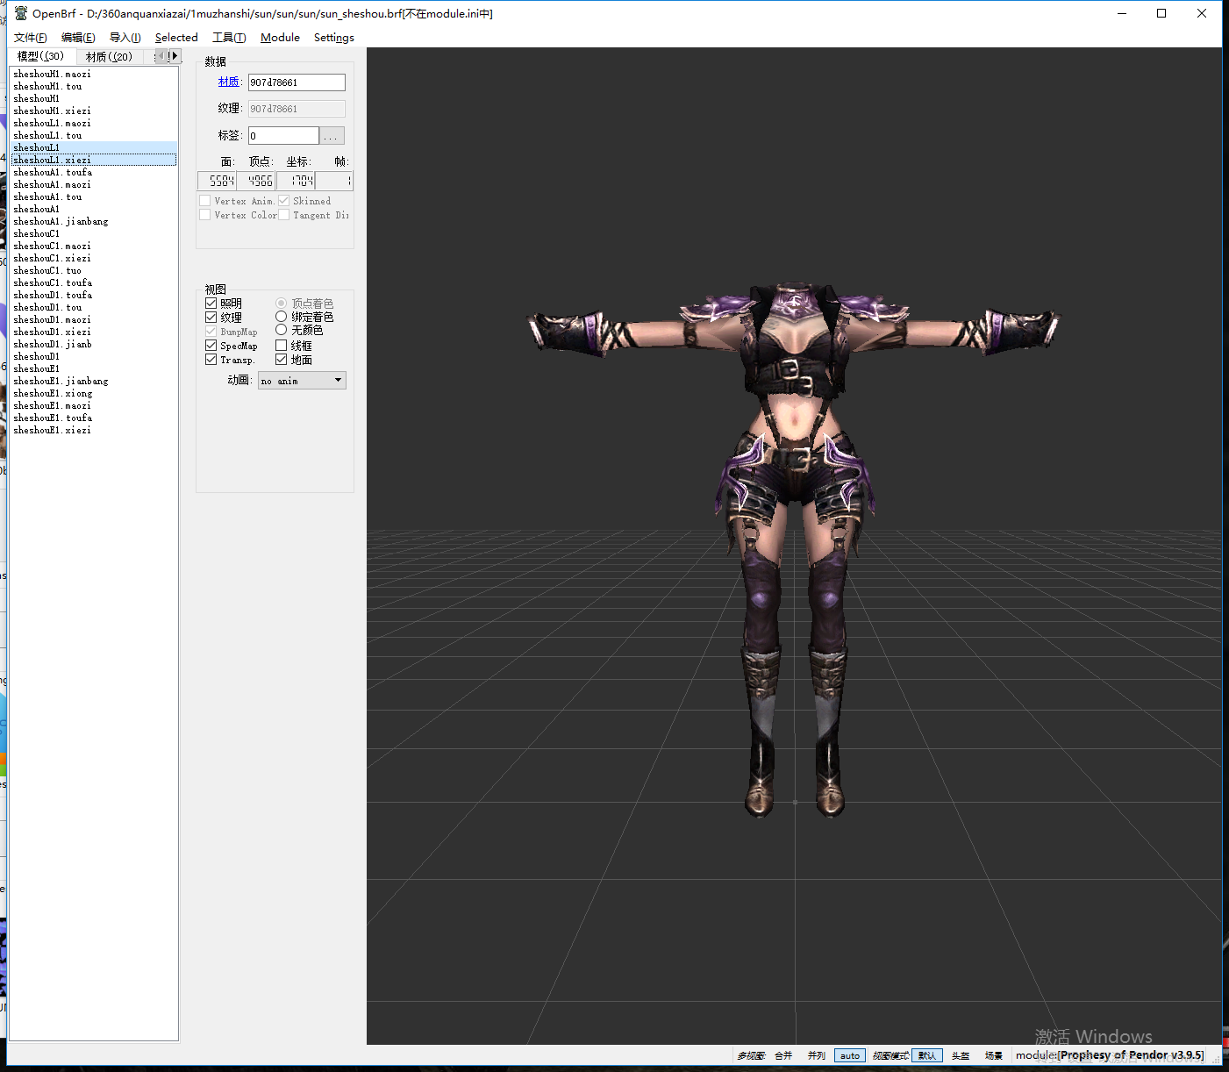Toggle the 照明 lighting checkbox
1229x1072 pixels.
click(x=211, y=304)
